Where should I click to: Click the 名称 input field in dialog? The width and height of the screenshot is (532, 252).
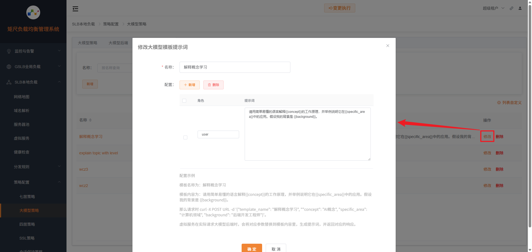tap(235, 67)
